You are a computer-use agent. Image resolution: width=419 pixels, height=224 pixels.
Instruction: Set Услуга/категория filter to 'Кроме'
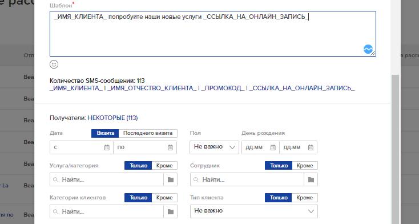(164, 166)
